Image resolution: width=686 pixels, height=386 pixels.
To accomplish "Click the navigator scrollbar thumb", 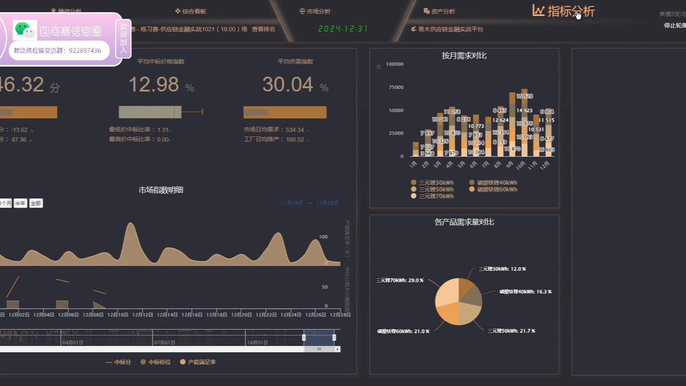I will [x=319, y=349].
